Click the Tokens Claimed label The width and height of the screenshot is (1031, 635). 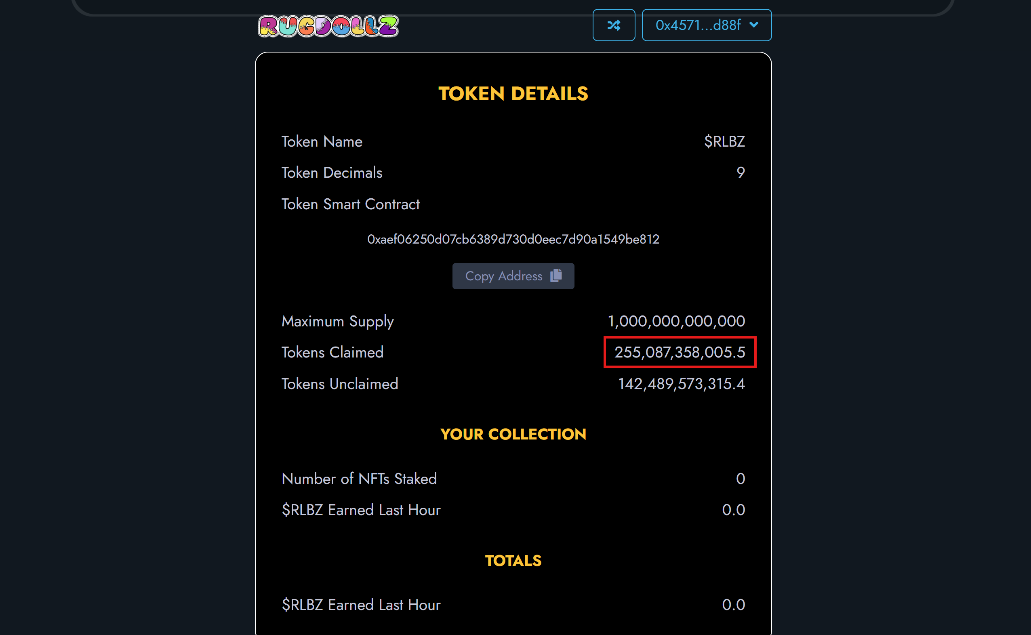coord(332,352)
